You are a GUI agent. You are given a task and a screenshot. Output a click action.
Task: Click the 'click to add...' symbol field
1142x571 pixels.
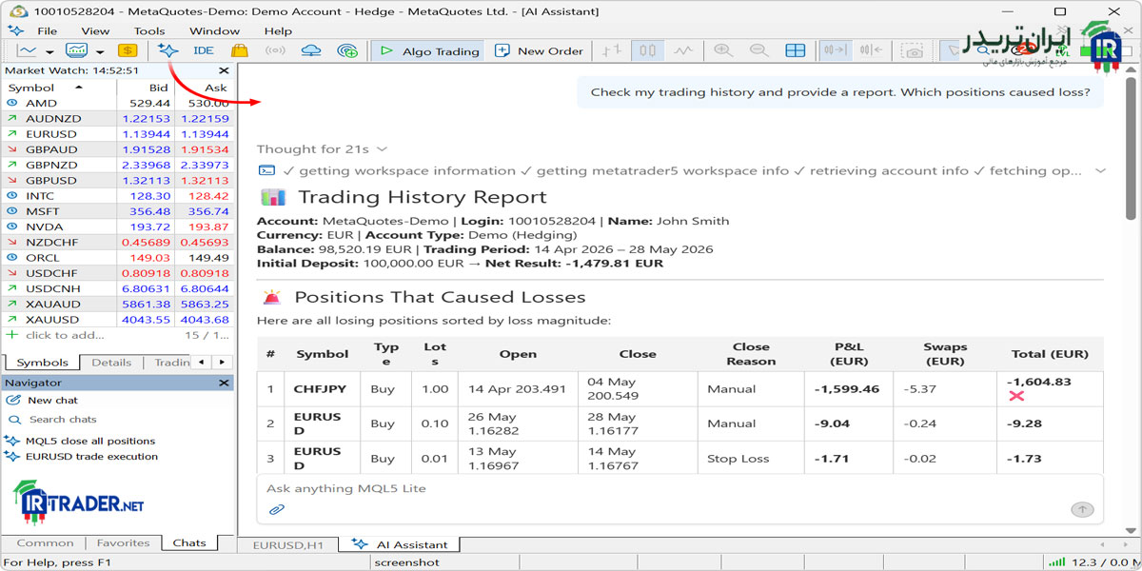pos(65,335)
